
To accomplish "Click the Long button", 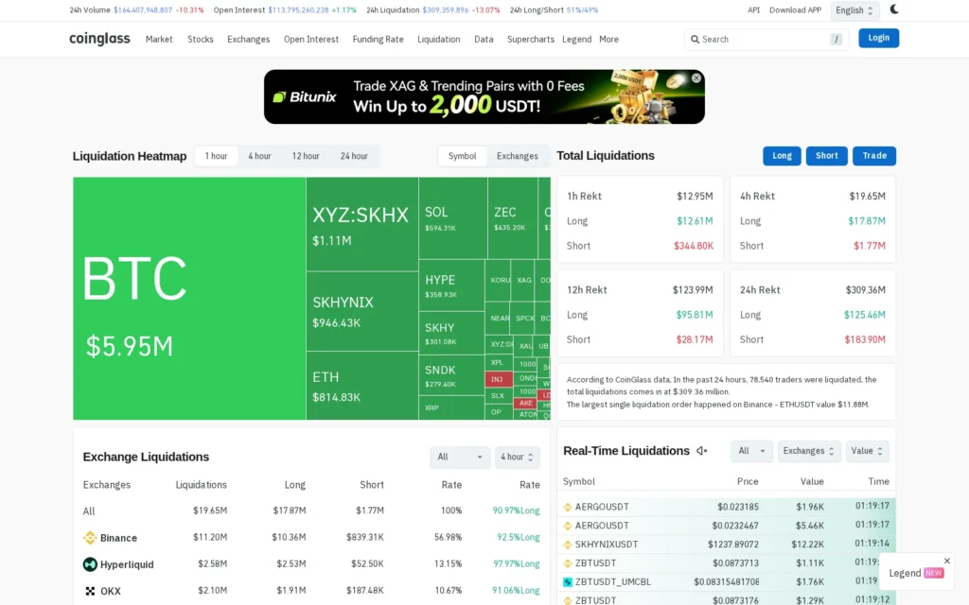I will coord(782,156).
